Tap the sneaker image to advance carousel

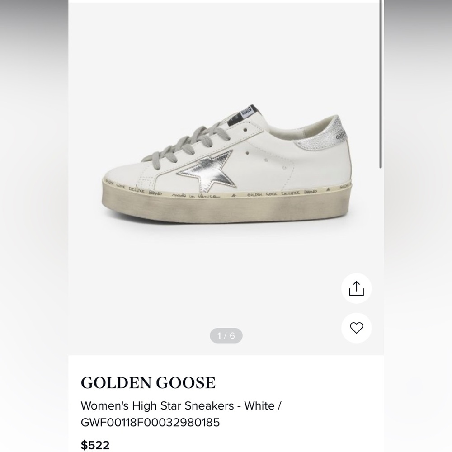tap(226, 172)
